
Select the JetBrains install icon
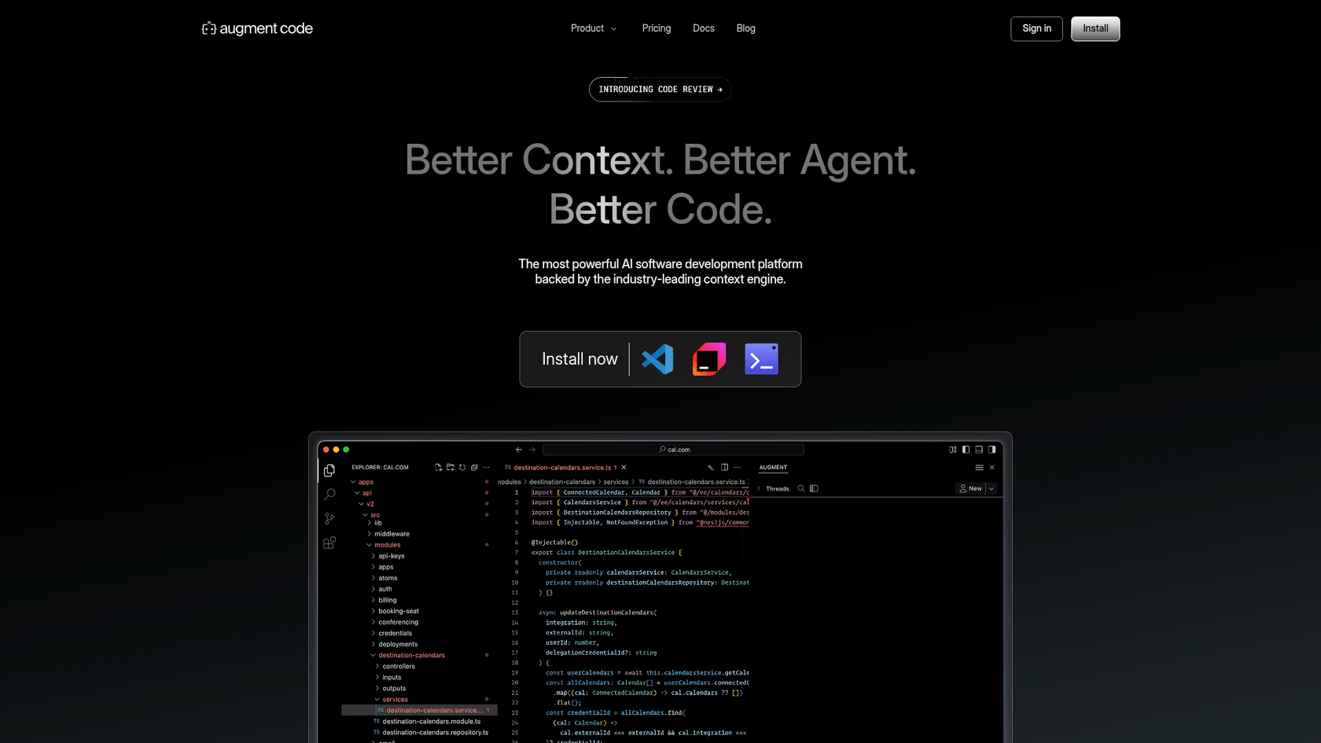point(709,359)
